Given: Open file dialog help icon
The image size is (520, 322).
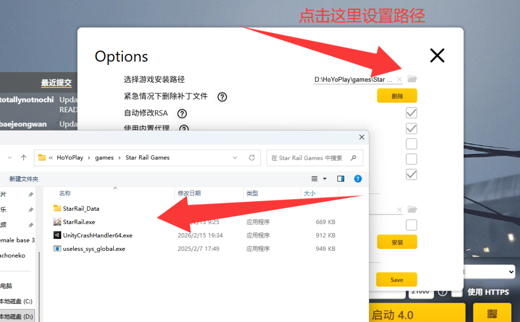Looking at the screenshot, I should (x=357, y=179).
